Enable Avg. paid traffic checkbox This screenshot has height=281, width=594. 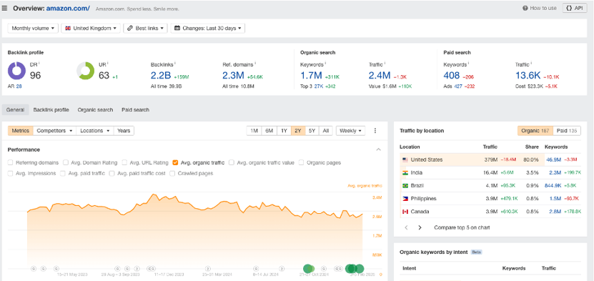[63, 174]
